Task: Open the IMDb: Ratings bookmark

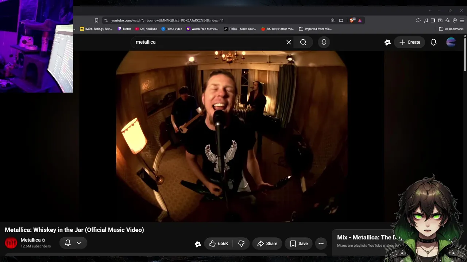Action: click(x=96, y=29)
